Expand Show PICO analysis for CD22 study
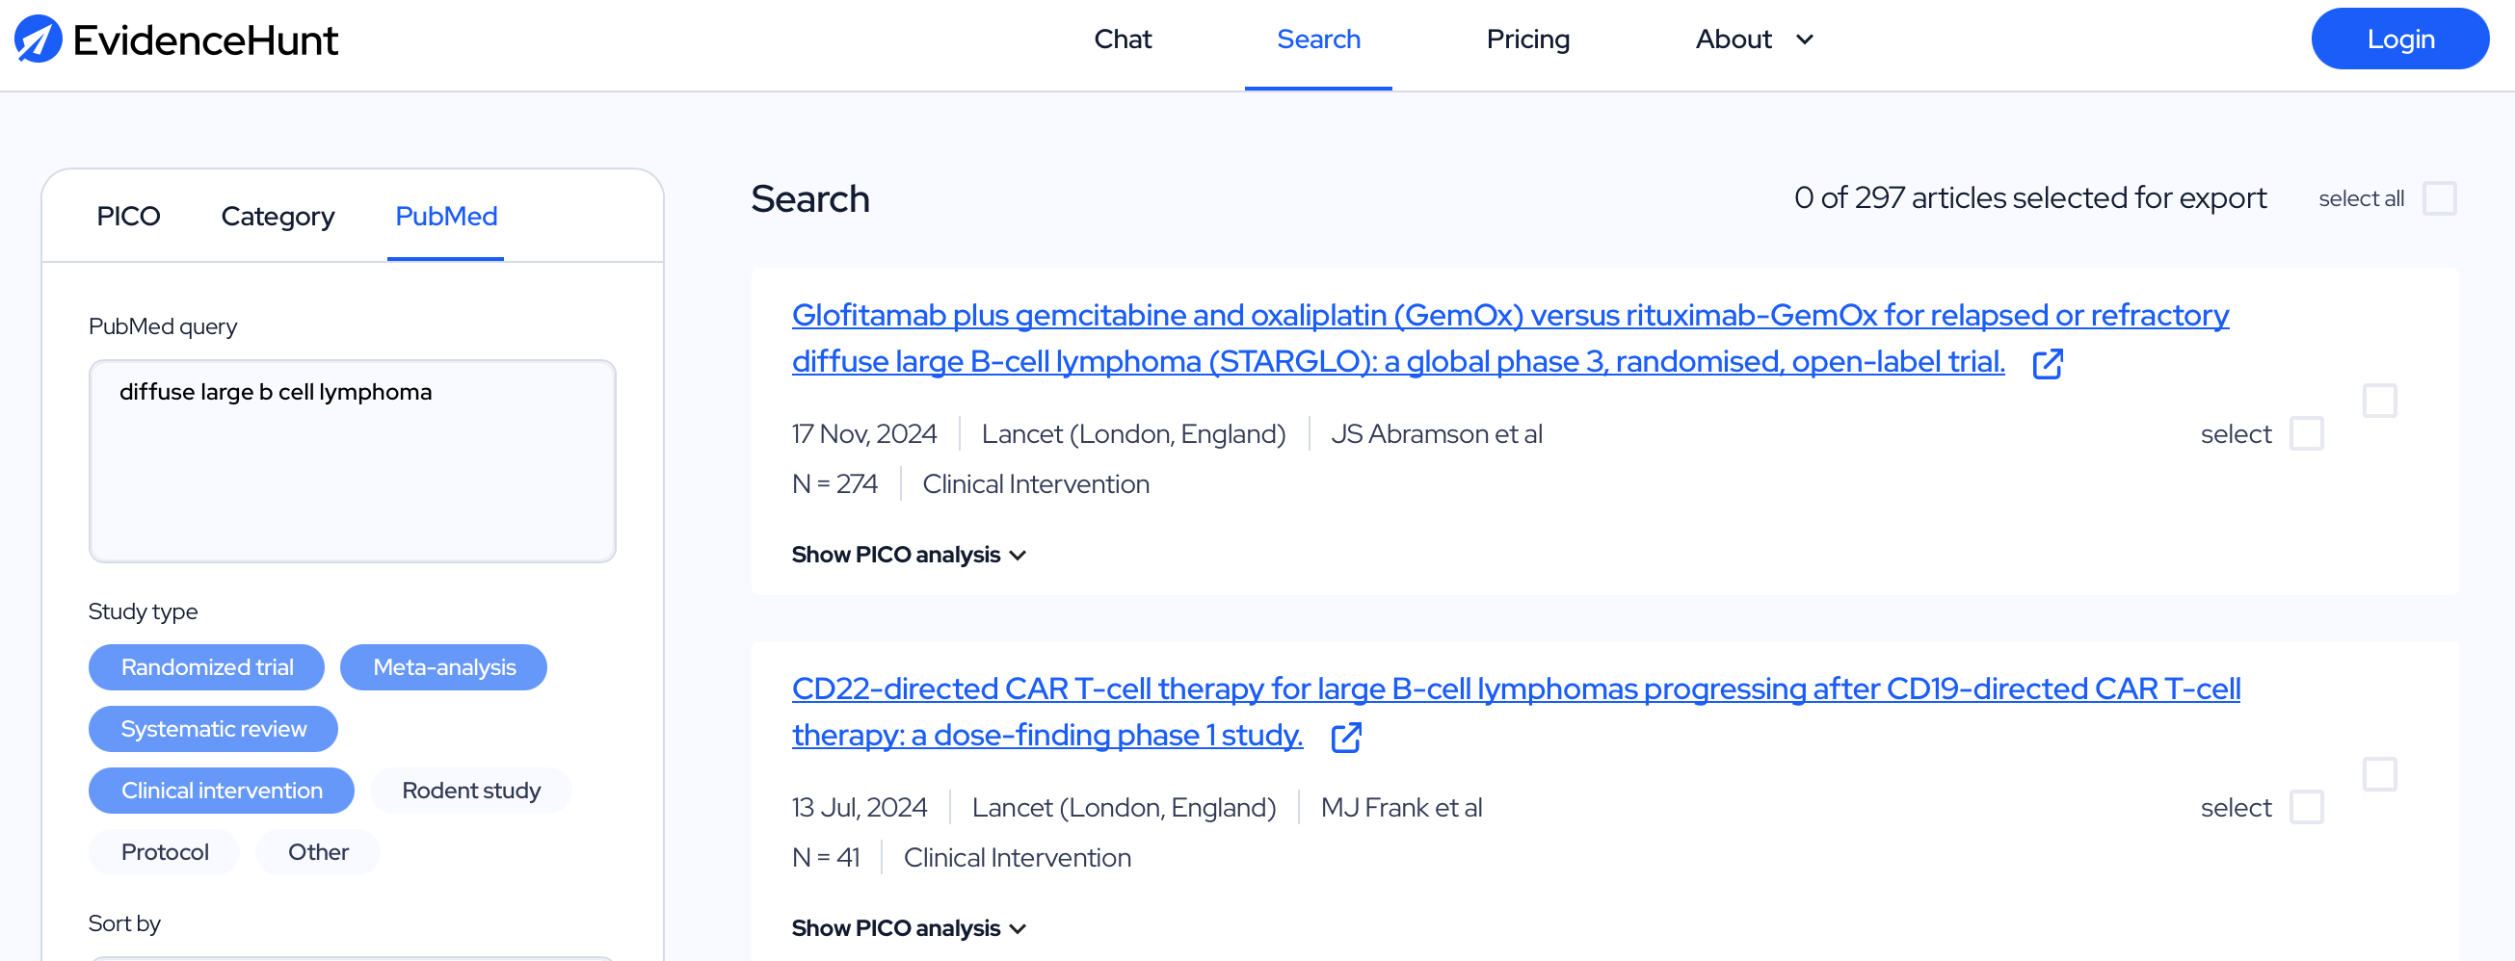Screen dimensions: 2515x961 [908, 928]
